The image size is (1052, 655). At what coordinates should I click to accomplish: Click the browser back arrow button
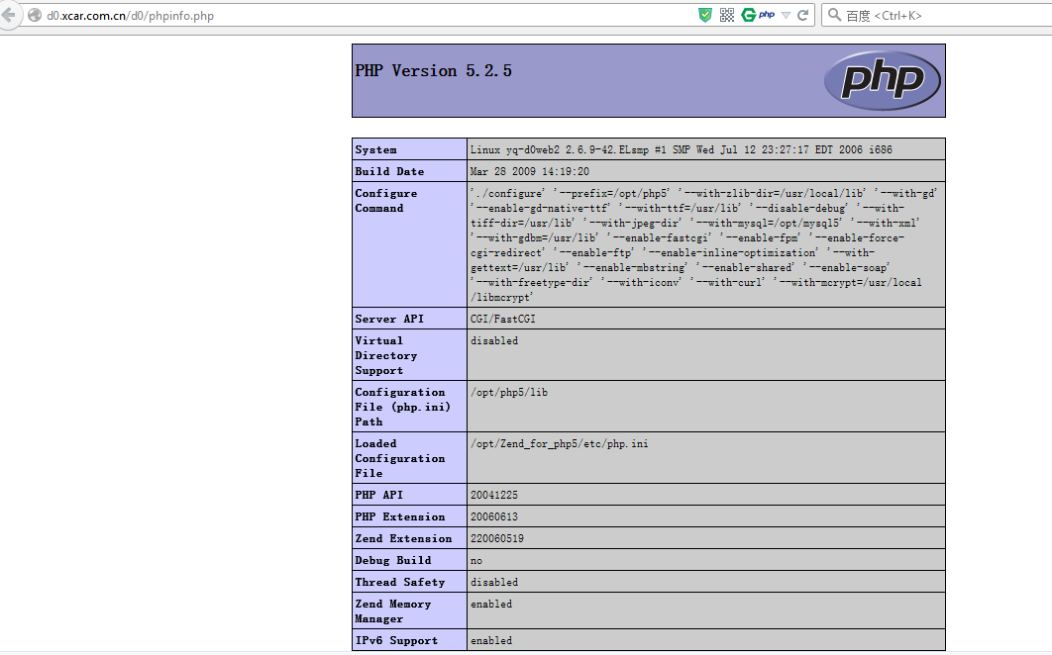(x=8, y=15)
